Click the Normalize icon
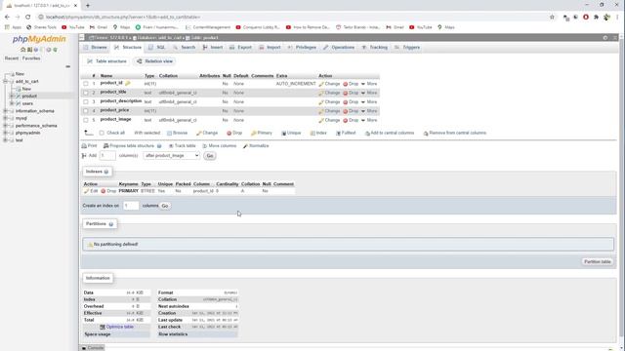This screenshot has width=625, height=351. [x=245, y=146]
